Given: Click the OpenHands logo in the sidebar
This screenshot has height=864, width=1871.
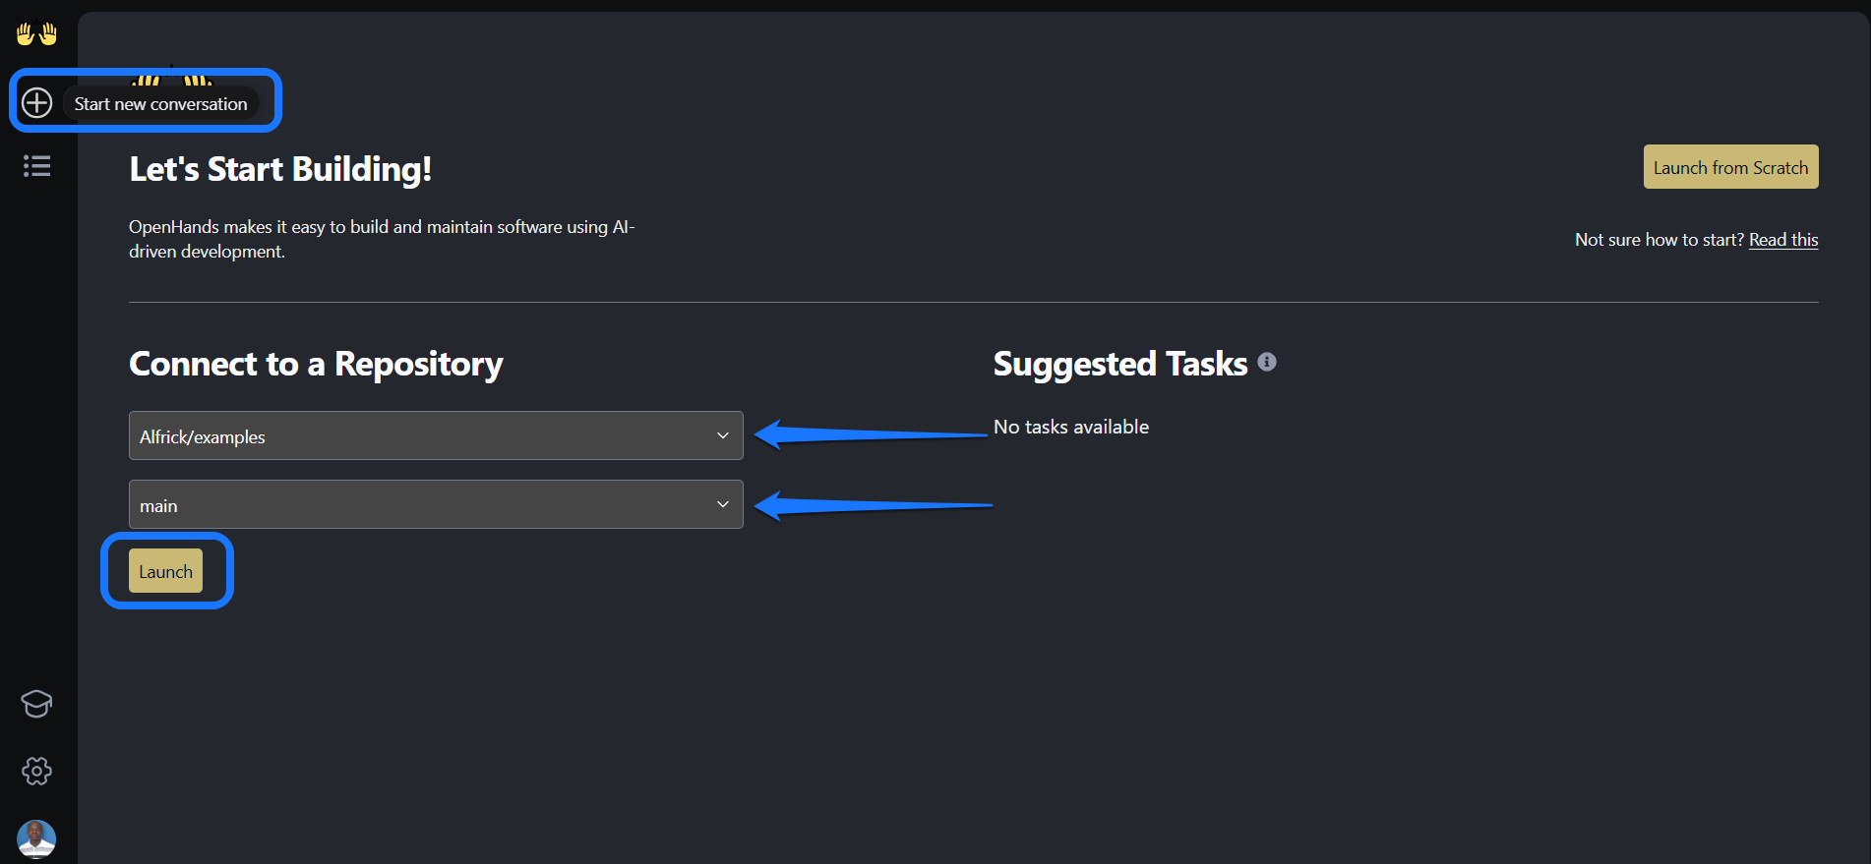Looking at the screenshot, I should click(x=37, y=34).
